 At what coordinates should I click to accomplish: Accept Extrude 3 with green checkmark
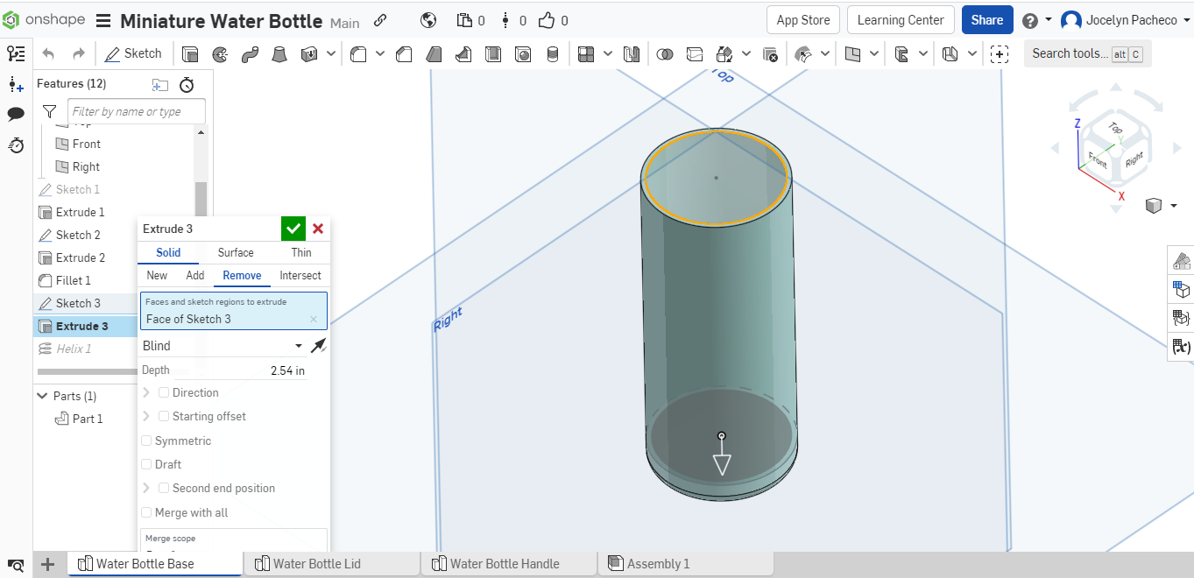tap(293, 229)
